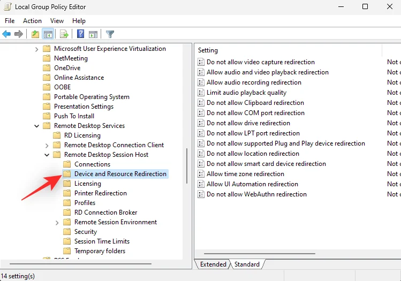Maximize the Local Group Policy Editor window
Viewport: 401px width, 281px height.
[365, 6]
